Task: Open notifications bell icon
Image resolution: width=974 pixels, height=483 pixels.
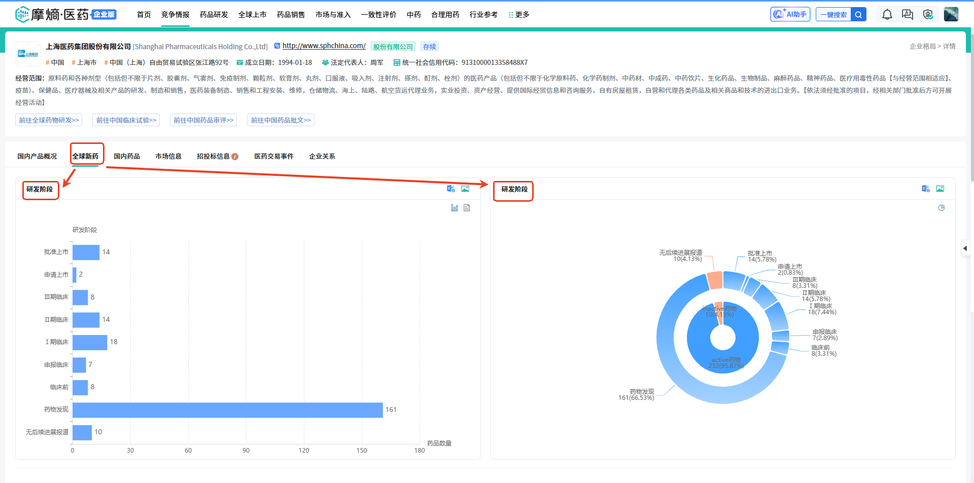Action: [x=887, y=15]
